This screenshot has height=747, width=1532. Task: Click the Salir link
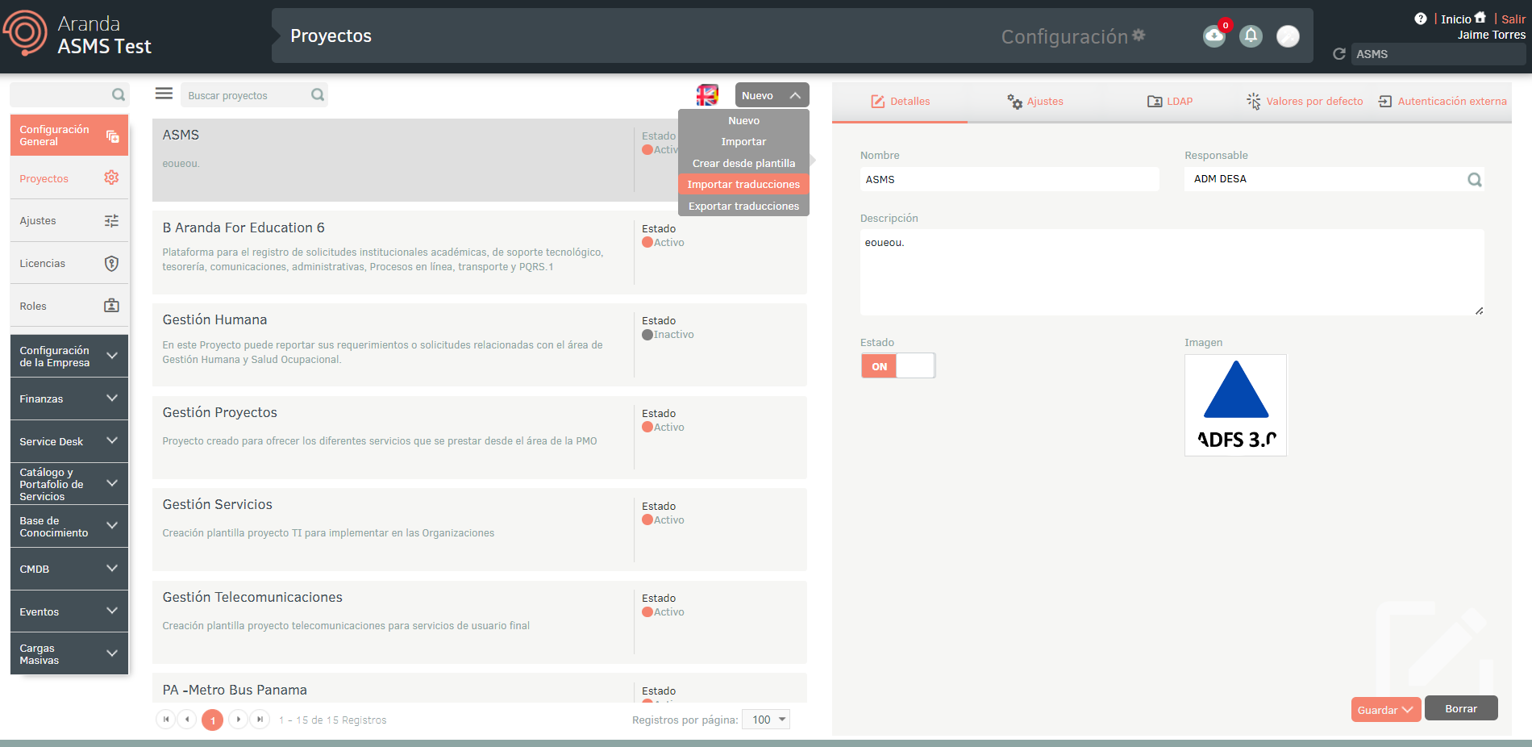click(x=1513, y=19)
